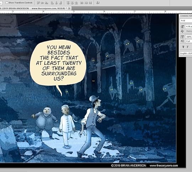Click the Distribute top edges icon
Screen dimensions: 192x172
(x=68, y=3)
